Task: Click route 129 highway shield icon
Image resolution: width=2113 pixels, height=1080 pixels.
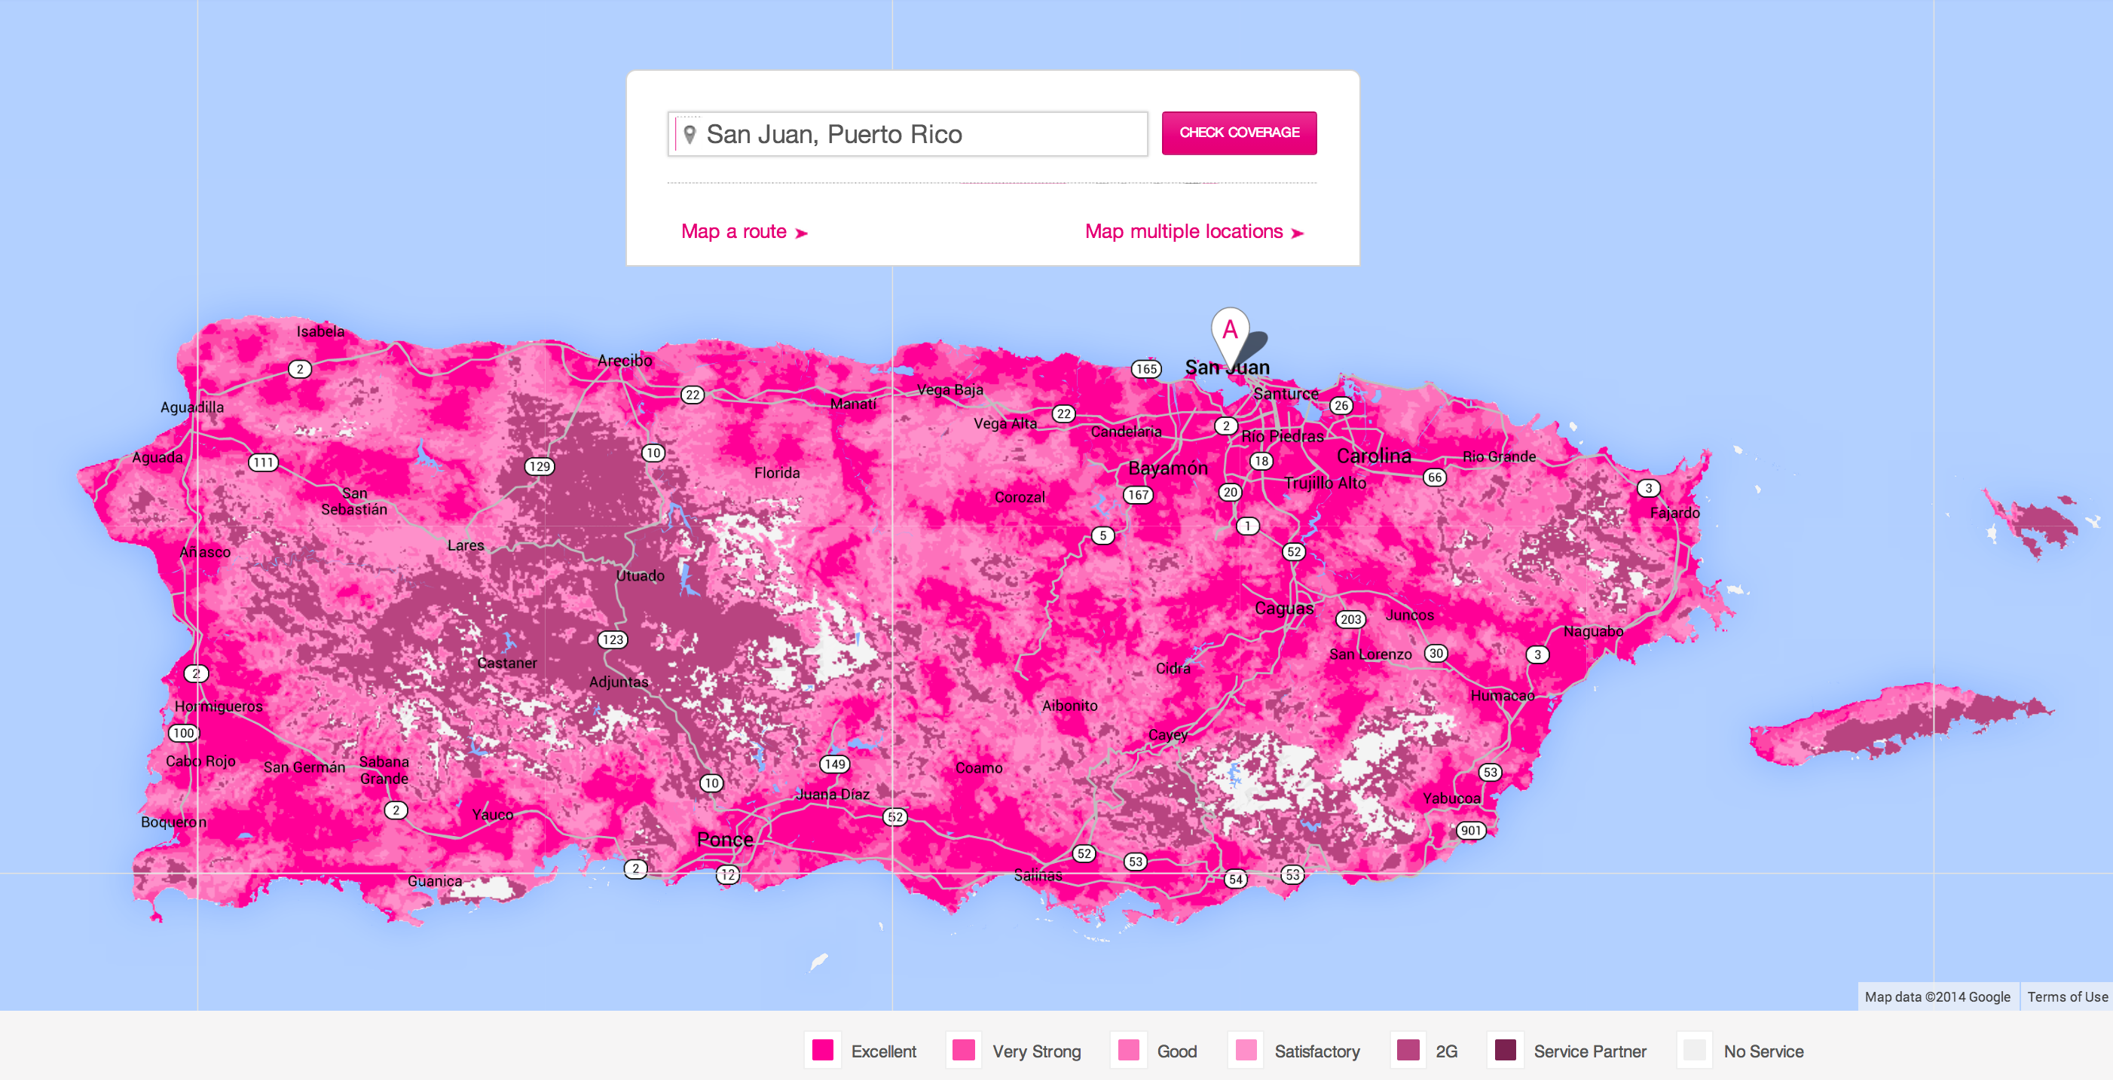Action: [x=539, y=467]
